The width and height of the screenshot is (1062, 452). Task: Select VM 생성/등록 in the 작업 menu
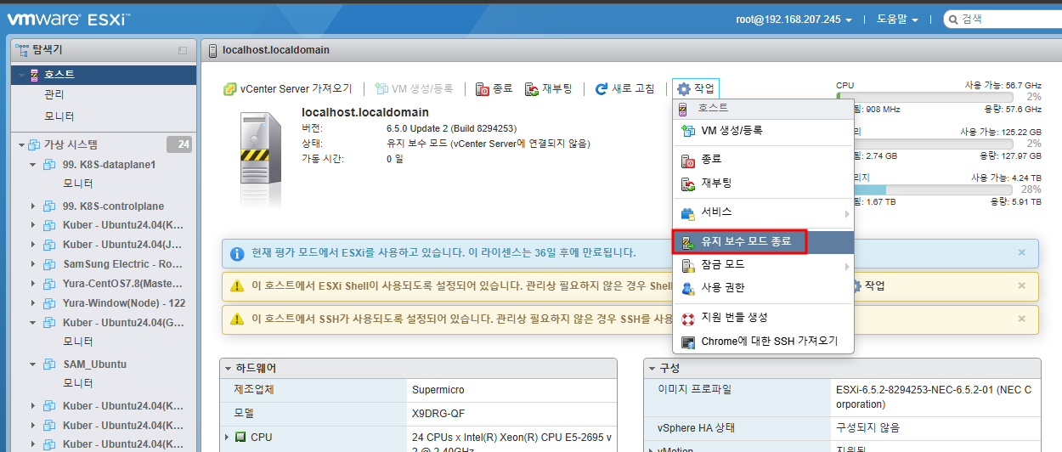point(762,130)
